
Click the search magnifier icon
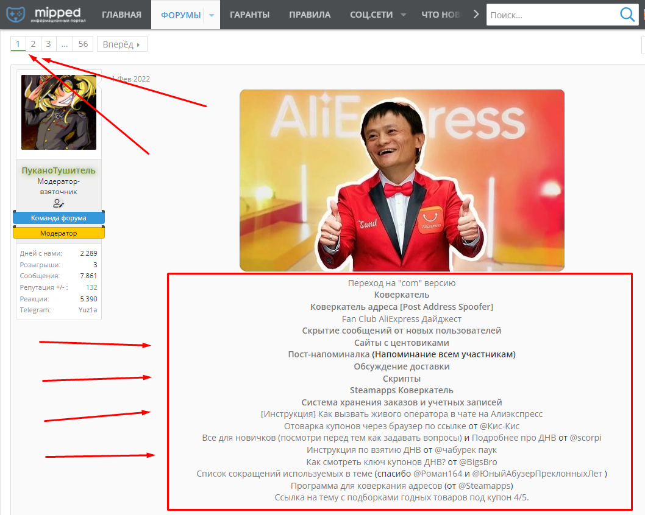click(627, 15)
